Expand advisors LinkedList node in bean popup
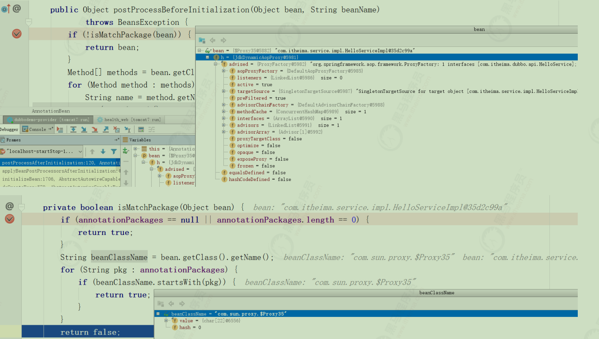Image resolution: width=599 pixels, height=339 pixels. [224, 125]
